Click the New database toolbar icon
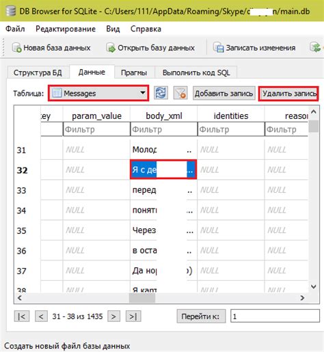This screenshot has width=324, height=352. (16, 48)
